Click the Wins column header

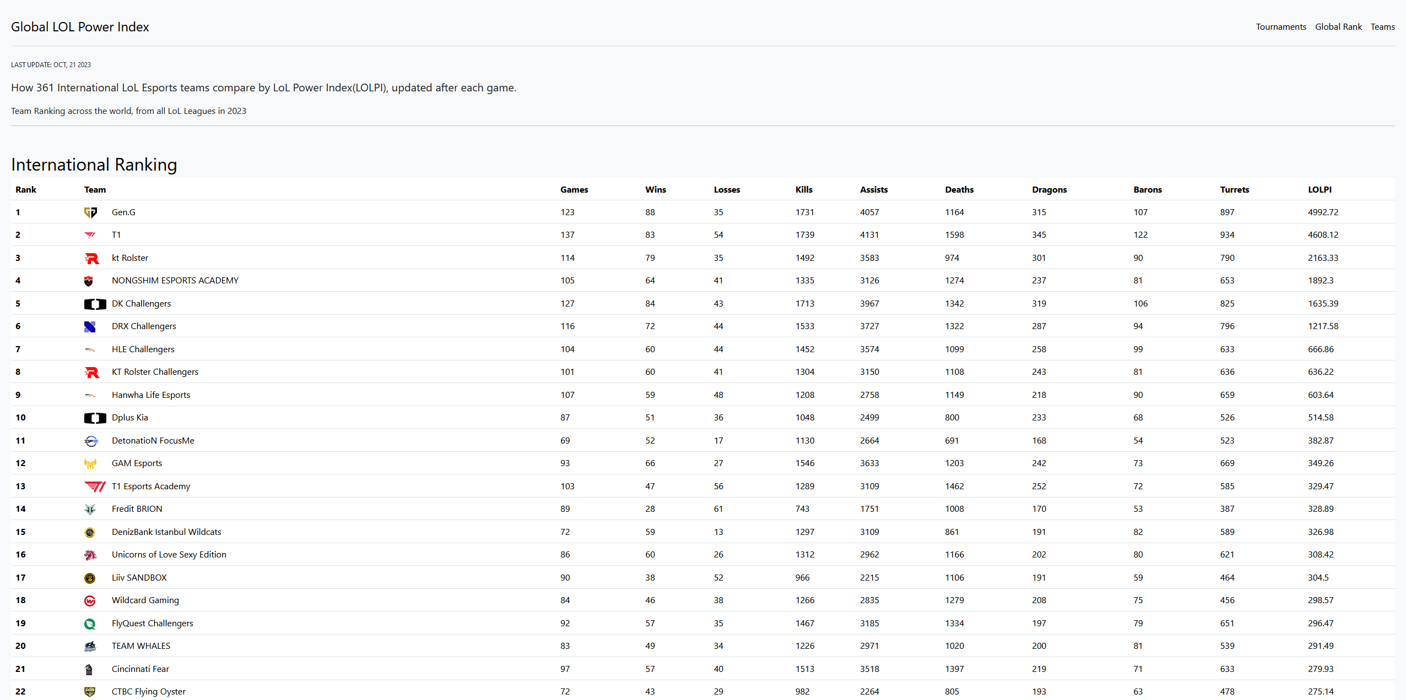655,190
